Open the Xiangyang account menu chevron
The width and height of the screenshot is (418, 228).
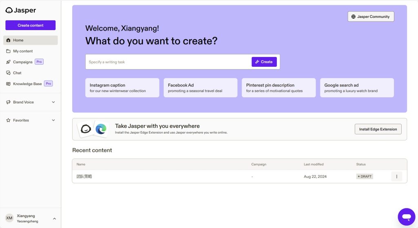point(54,219)
